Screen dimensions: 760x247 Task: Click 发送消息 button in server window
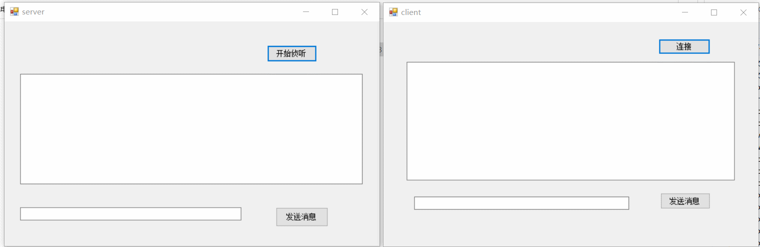(x=301, y=217)
